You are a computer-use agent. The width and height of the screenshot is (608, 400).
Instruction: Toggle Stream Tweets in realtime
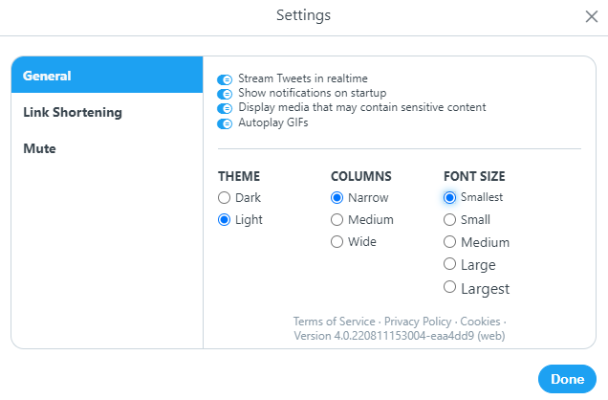point(226,79)
